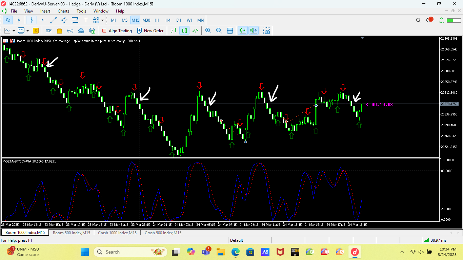Pick the trendline drawing tool
463x260 pixels.
[53, 20]
